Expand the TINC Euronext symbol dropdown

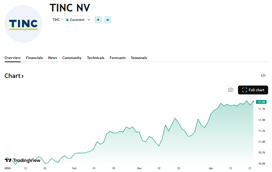coord(88,20)
